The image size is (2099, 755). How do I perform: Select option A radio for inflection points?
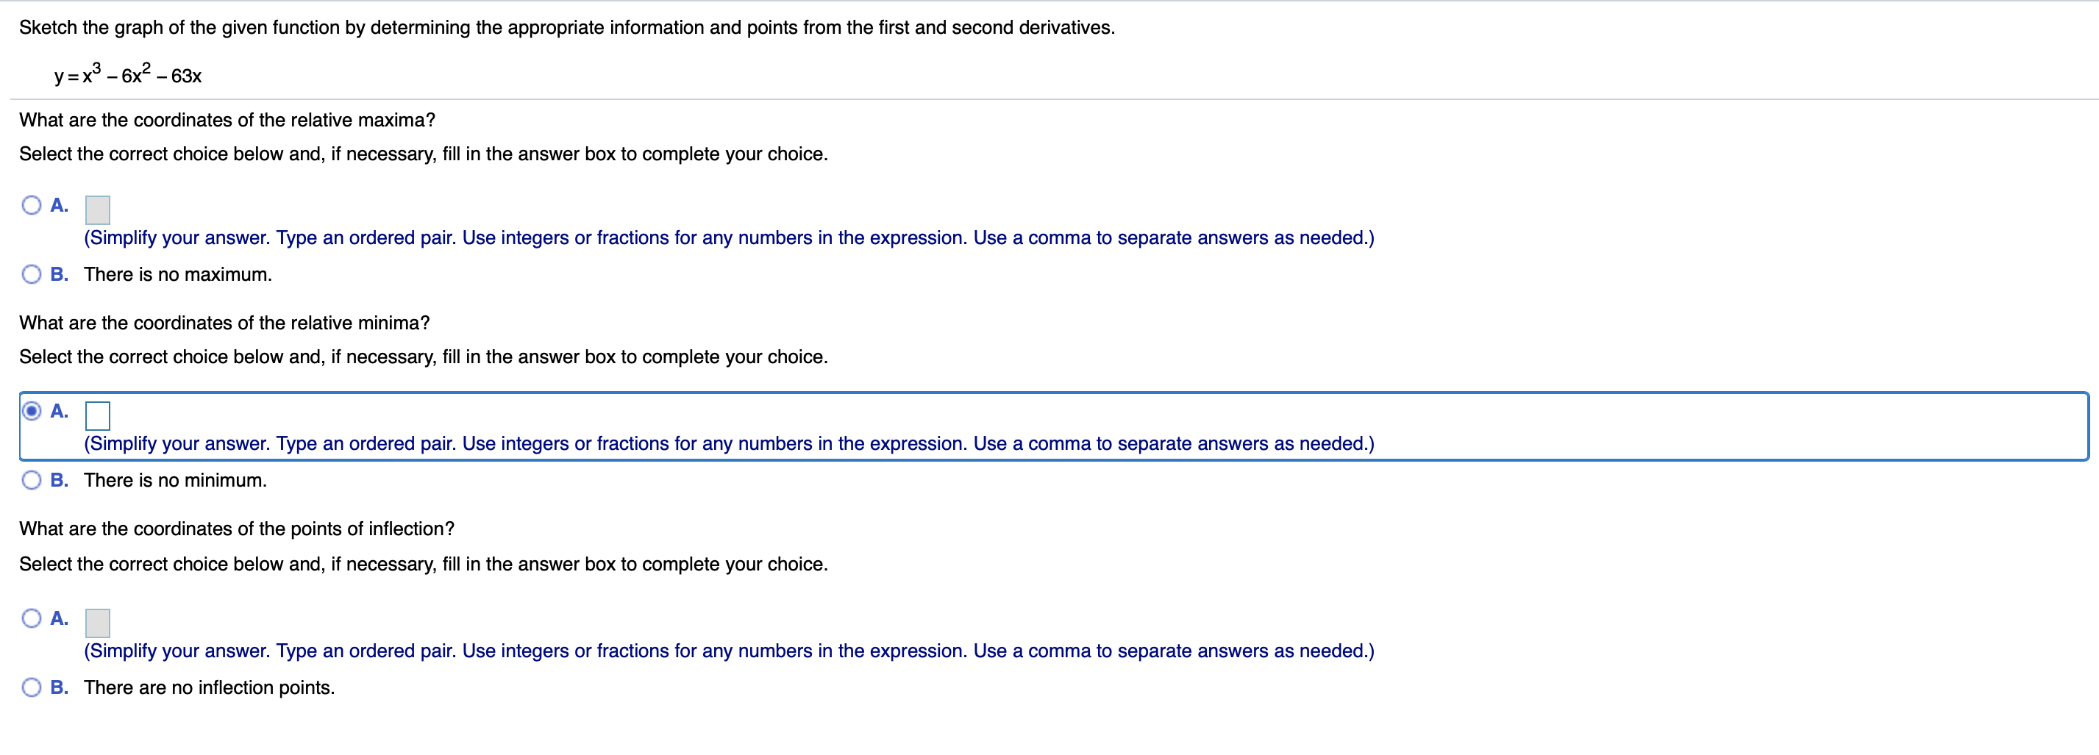click(x=32, y=619)
